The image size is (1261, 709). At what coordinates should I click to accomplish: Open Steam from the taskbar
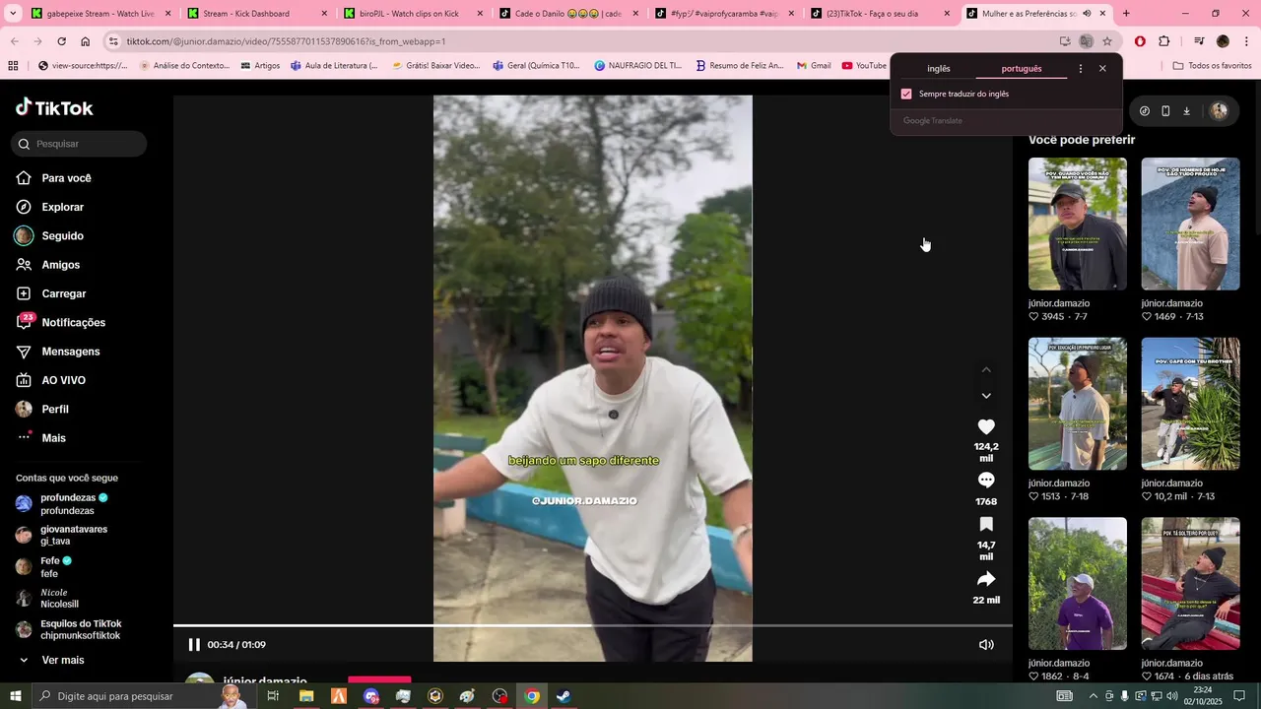[x=564, y=696]
